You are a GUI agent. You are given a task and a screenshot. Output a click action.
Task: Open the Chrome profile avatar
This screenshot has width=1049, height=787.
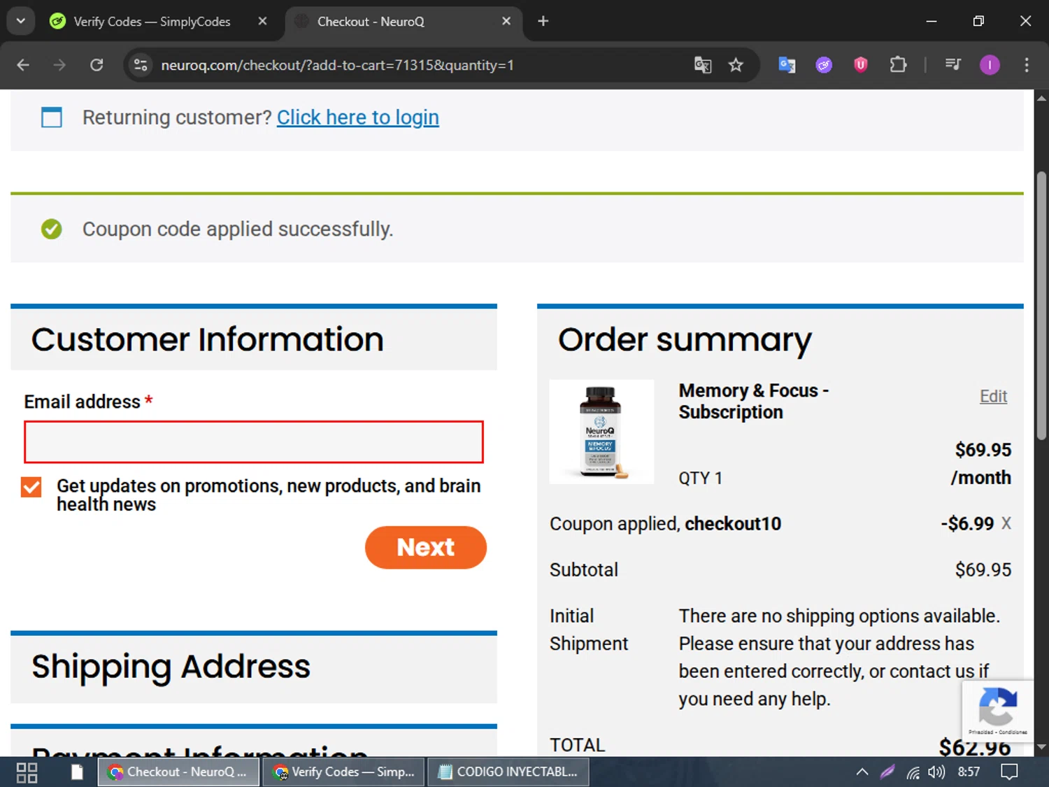(x=990, y=65)
